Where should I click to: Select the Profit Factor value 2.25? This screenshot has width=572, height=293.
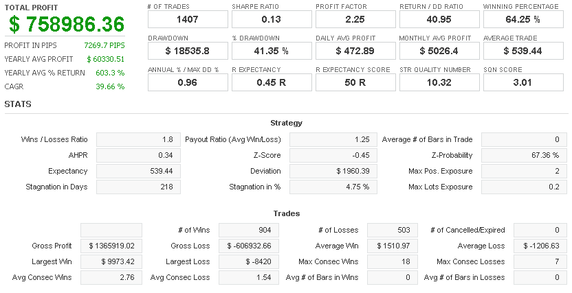[355, 19]
